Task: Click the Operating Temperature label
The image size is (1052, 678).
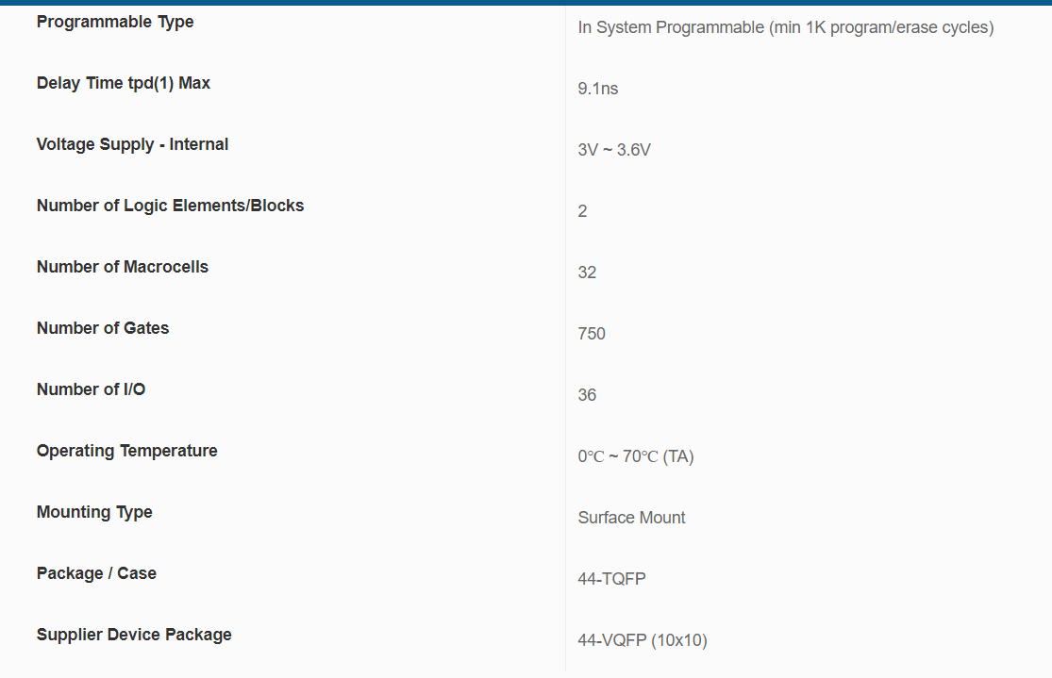Action: coord(126,451)
